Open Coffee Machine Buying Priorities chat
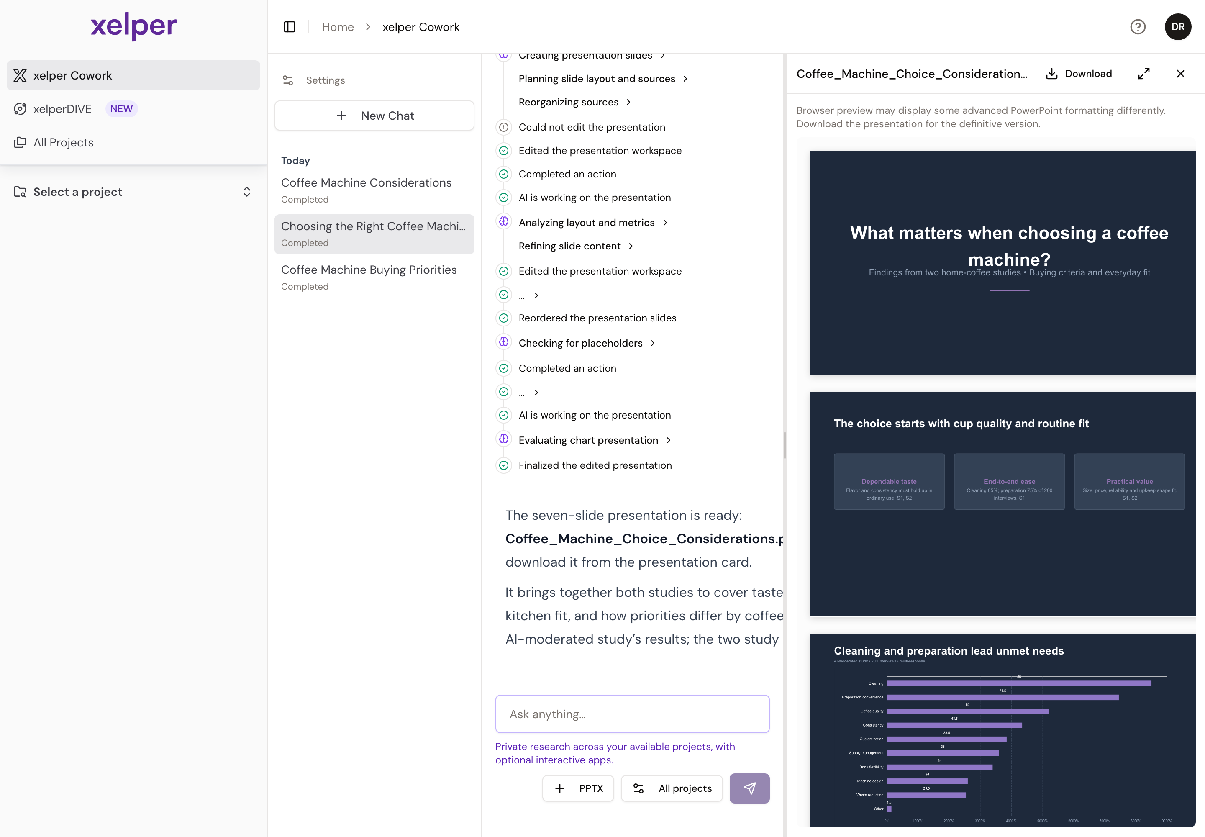 point(374,277)
